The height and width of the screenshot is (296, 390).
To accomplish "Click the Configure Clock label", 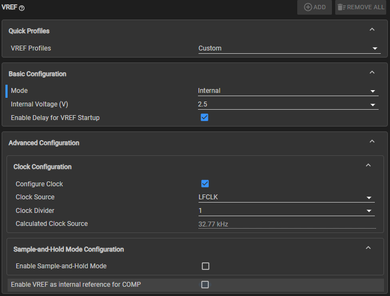I will [39, 184].
